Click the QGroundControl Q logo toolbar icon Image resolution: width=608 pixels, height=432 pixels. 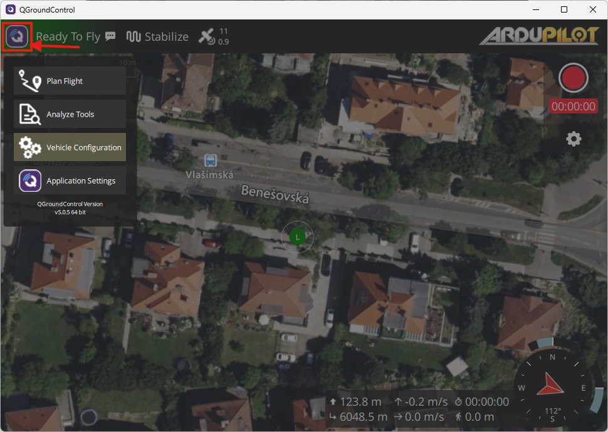[17, 36]
